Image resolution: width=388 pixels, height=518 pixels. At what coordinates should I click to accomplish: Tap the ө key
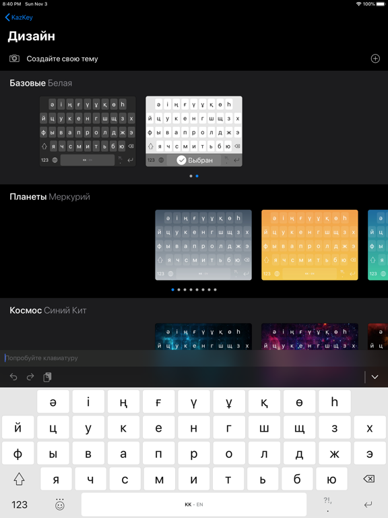[x=299, y=401]
